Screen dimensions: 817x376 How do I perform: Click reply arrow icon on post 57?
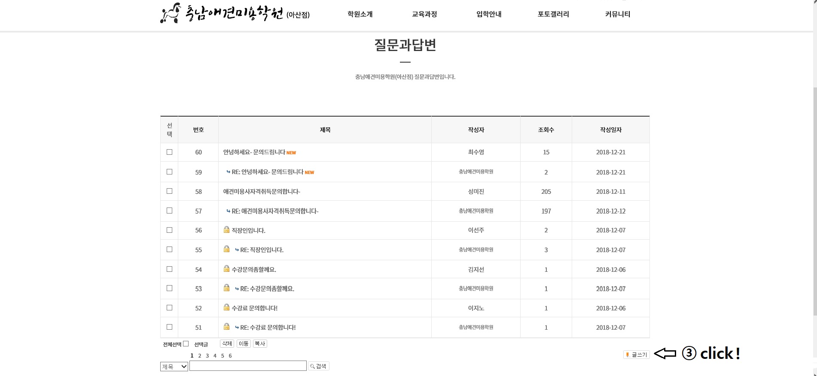tap(228, 211)
